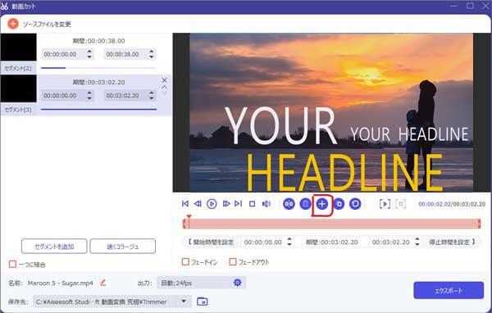
Task: Jump to the end of the video
Action: 239,204
